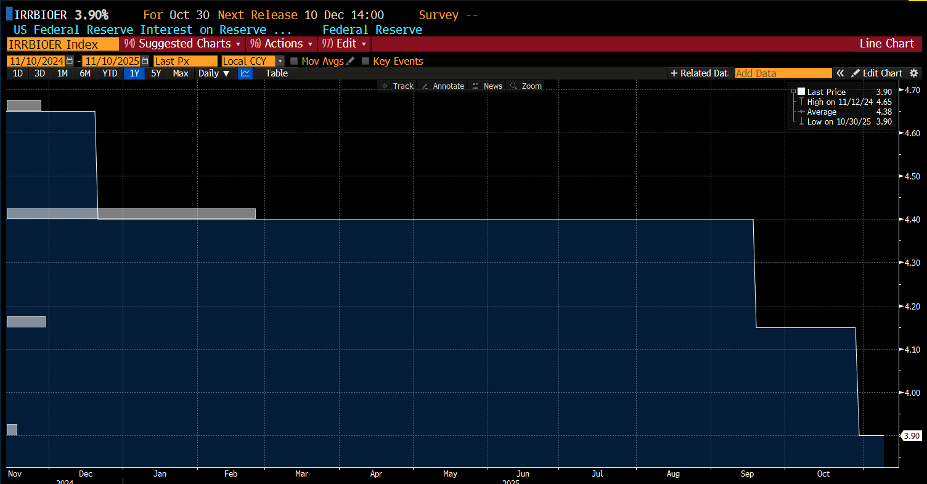Click the 3.90 last value axis label

tap(912, 436)
